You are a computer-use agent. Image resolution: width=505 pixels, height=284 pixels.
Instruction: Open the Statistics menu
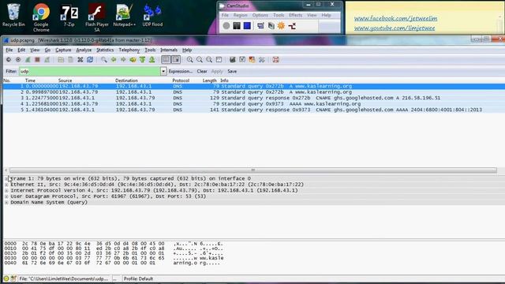tap(105, 50)
